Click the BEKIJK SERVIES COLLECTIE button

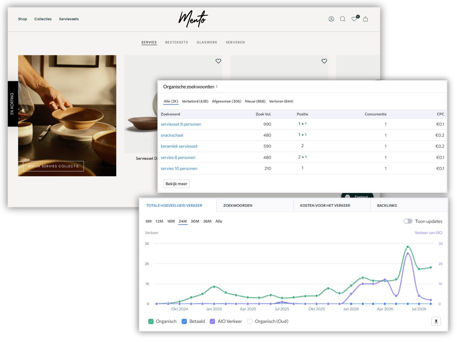click(x=53, y=166)
